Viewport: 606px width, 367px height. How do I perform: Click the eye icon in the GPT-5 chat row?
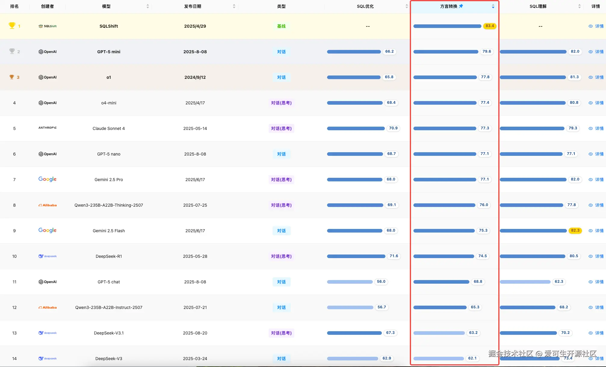coord(591,282)
